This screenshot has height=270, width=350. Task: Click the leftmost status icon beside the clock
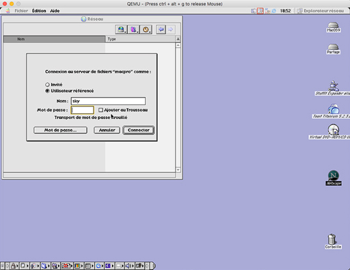tap(254, 11)
